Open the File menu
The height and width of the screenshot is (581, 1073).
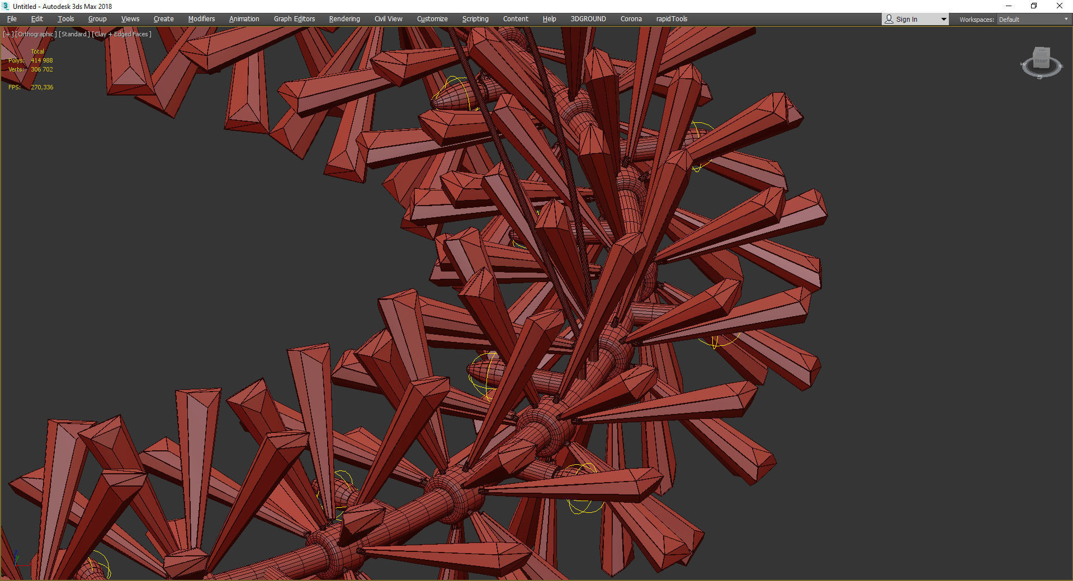pos(12,19)
